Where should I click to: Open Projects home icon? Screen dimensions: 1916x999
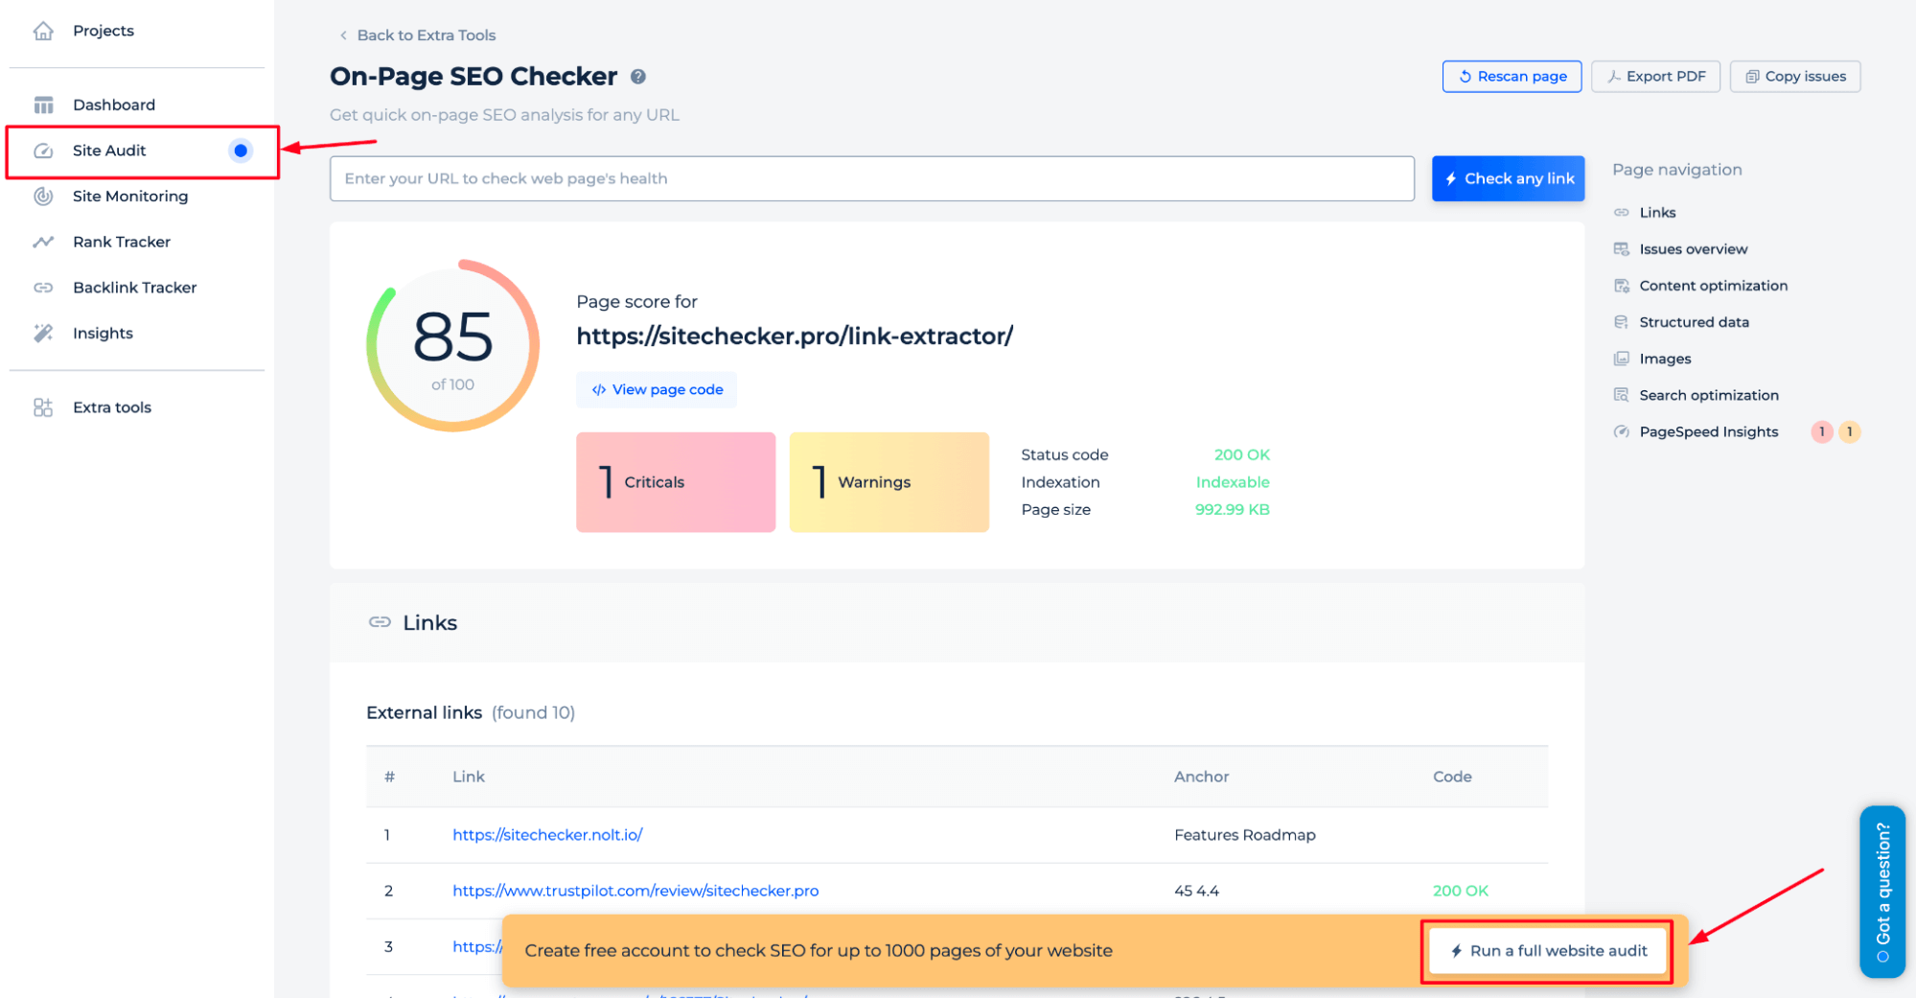click(x=43, y=31)
